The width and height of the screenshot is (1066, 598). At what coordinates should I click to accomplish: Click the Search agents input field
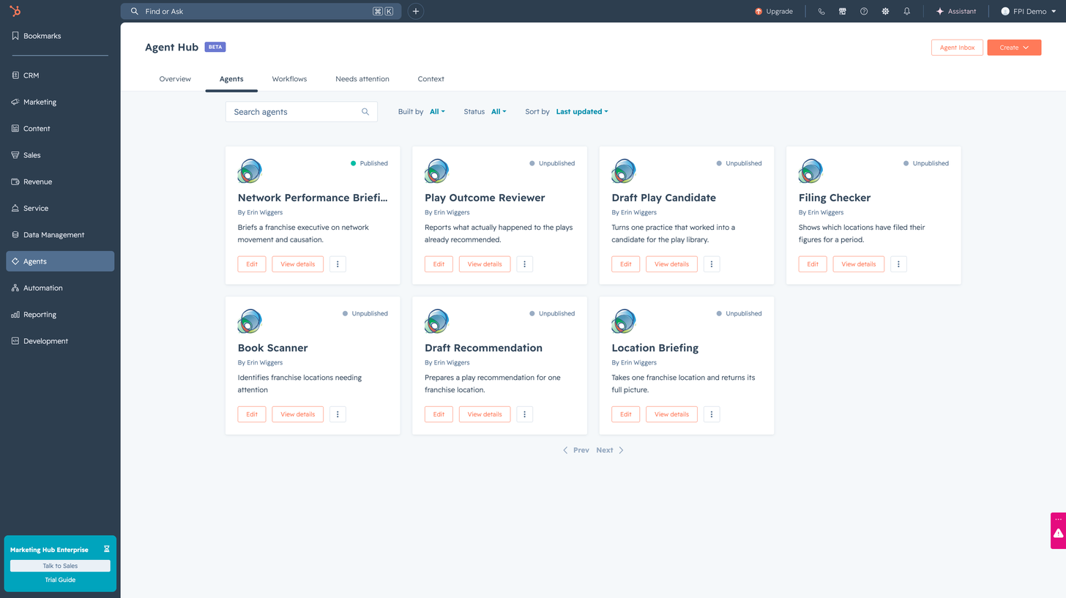302,112
